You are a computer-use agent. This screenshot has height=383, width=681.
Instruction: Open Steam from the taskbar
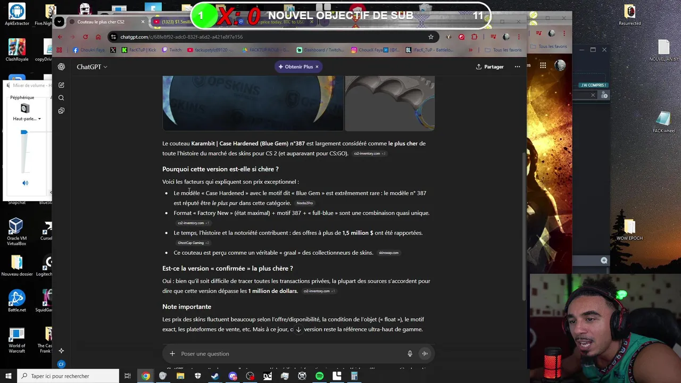coord(215,376)
